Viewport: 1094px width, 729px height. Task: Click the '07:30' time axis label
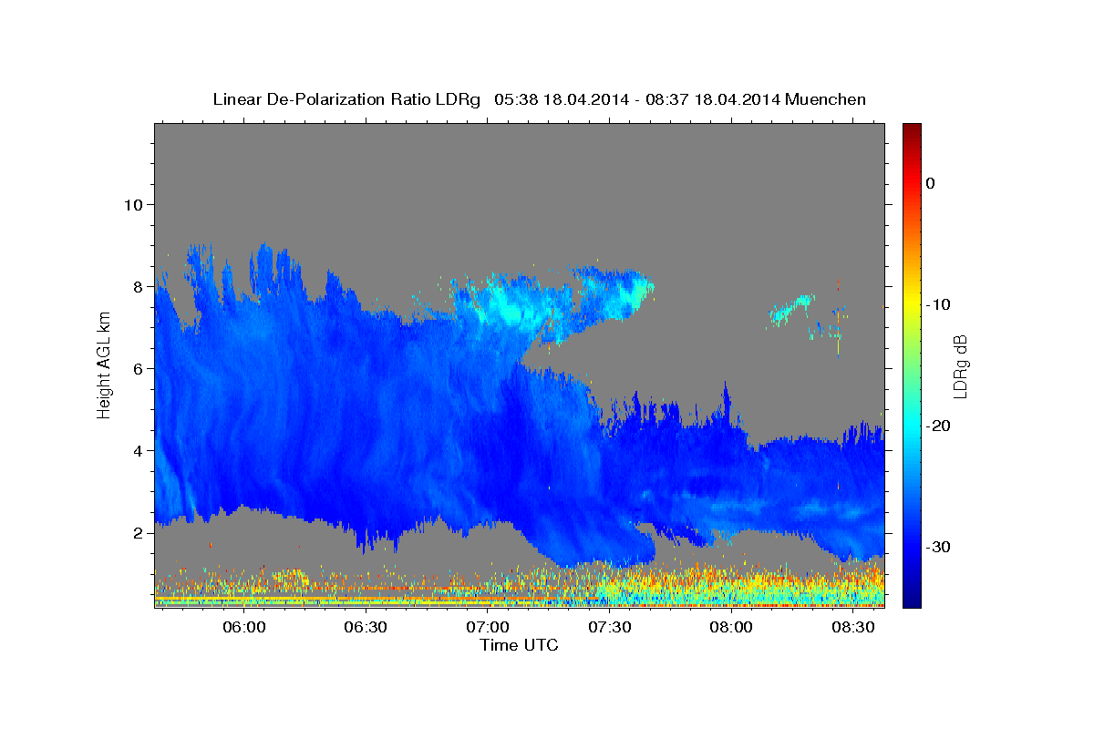609,628
